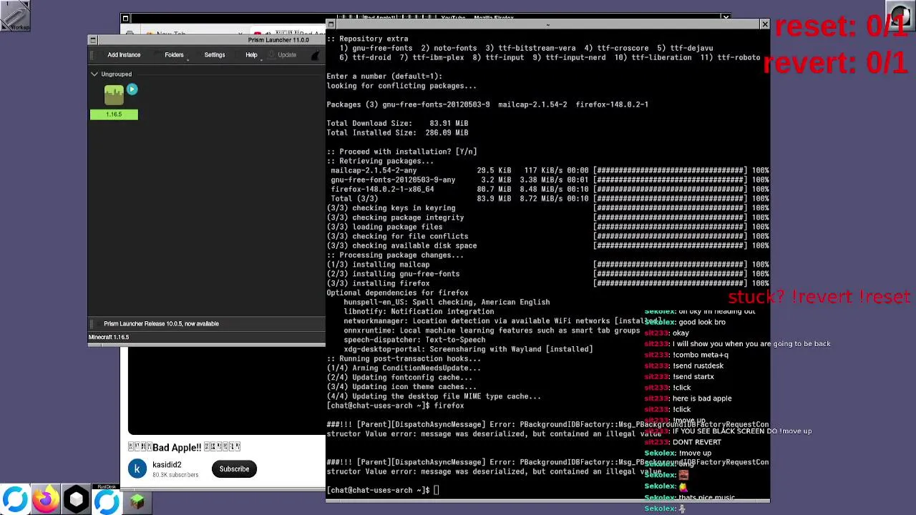Open Prism Launcher cube taskbar icon
The image size is (916, 515).
pyautogui.click(x=77, y=500)
